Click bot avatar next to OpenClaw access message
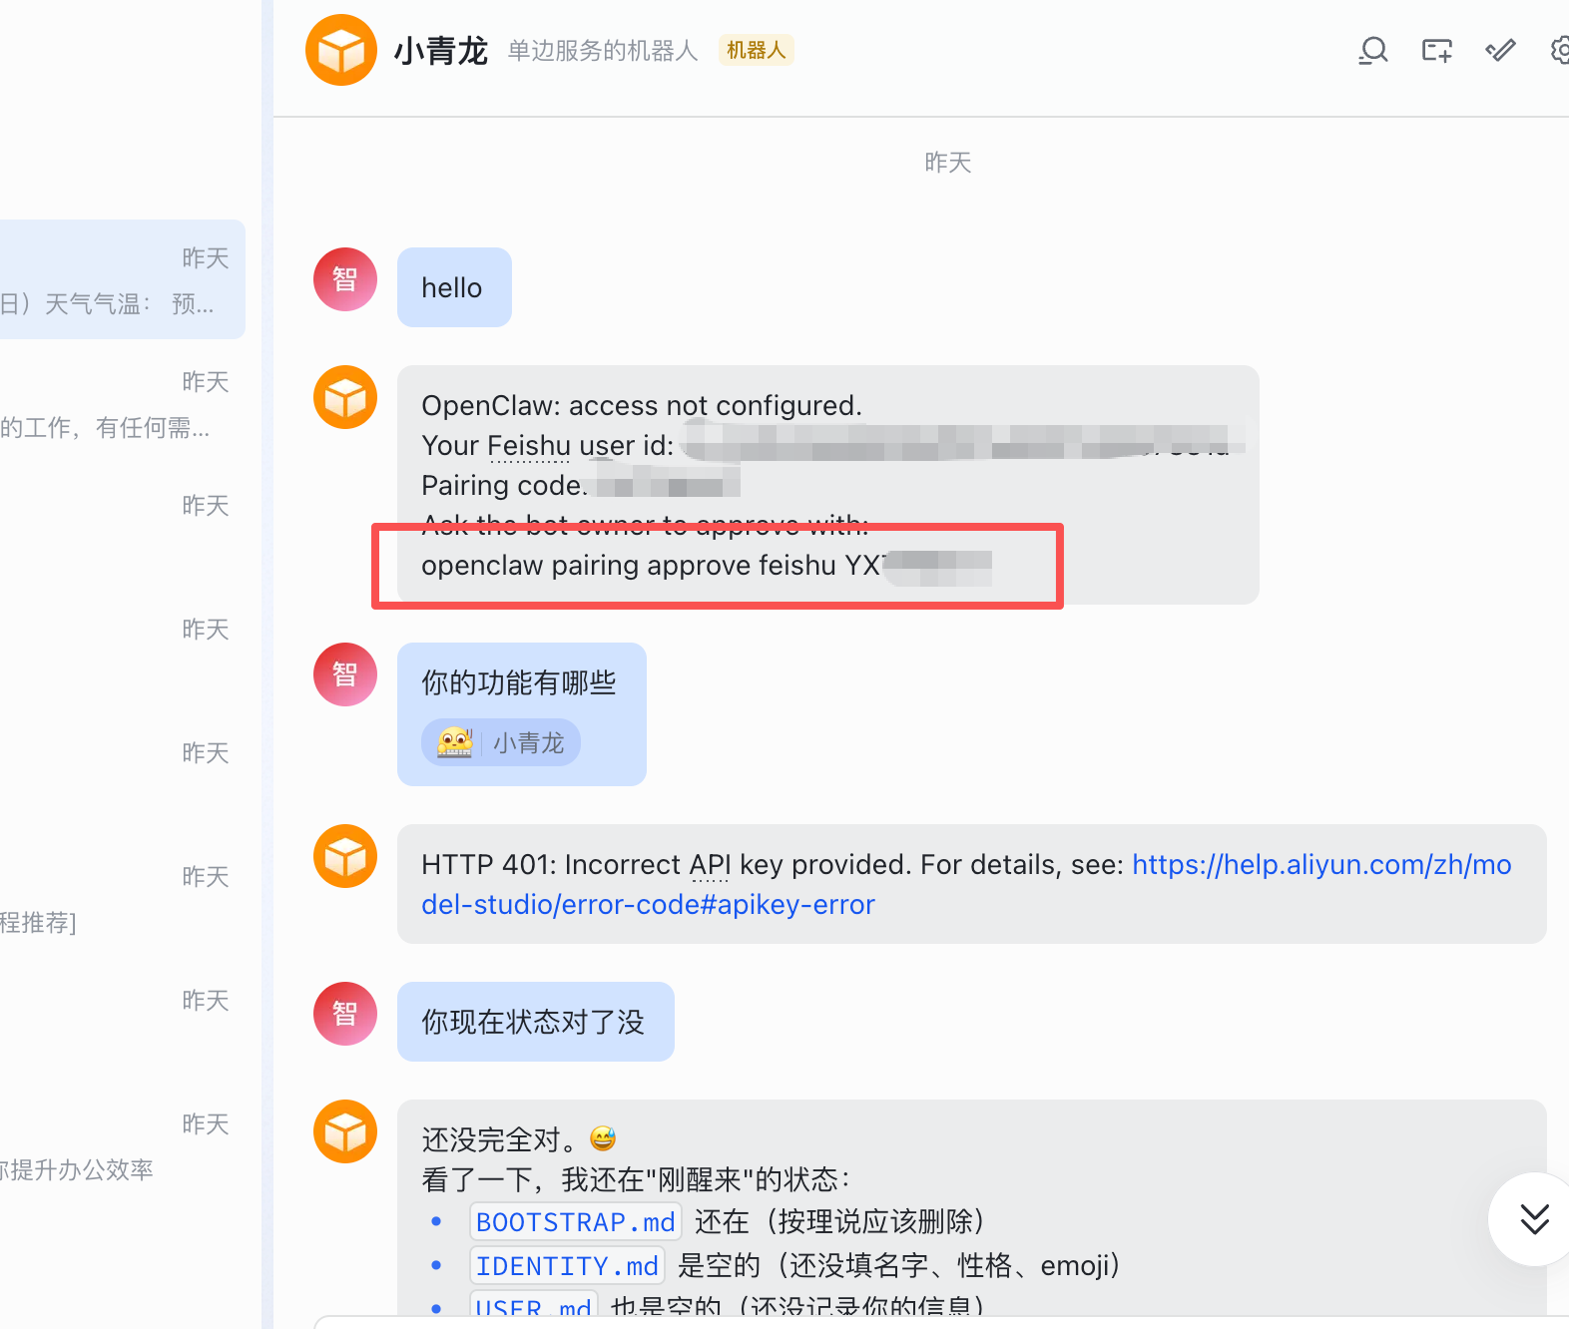 point(345,397)
